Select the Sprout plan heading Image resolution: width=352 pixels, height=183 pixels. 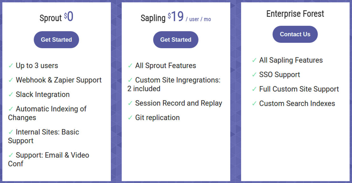click(x=51, y=18)
